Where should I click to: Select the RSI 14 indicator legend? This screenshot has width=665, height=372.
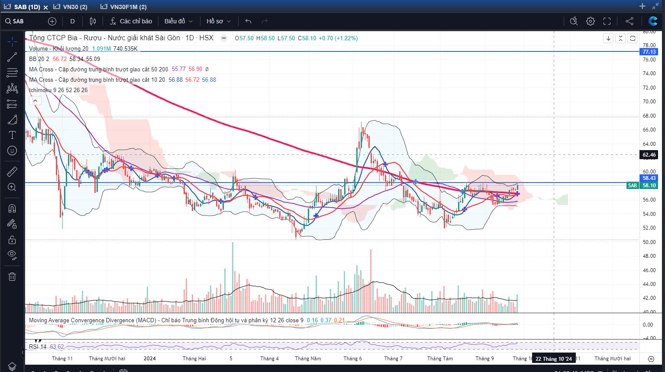tap(37, 346)
